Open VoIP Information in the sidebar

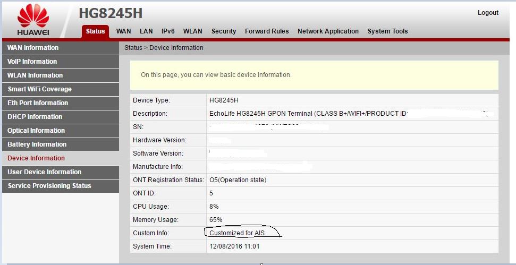pyautogui.click(x=61, y=62)
